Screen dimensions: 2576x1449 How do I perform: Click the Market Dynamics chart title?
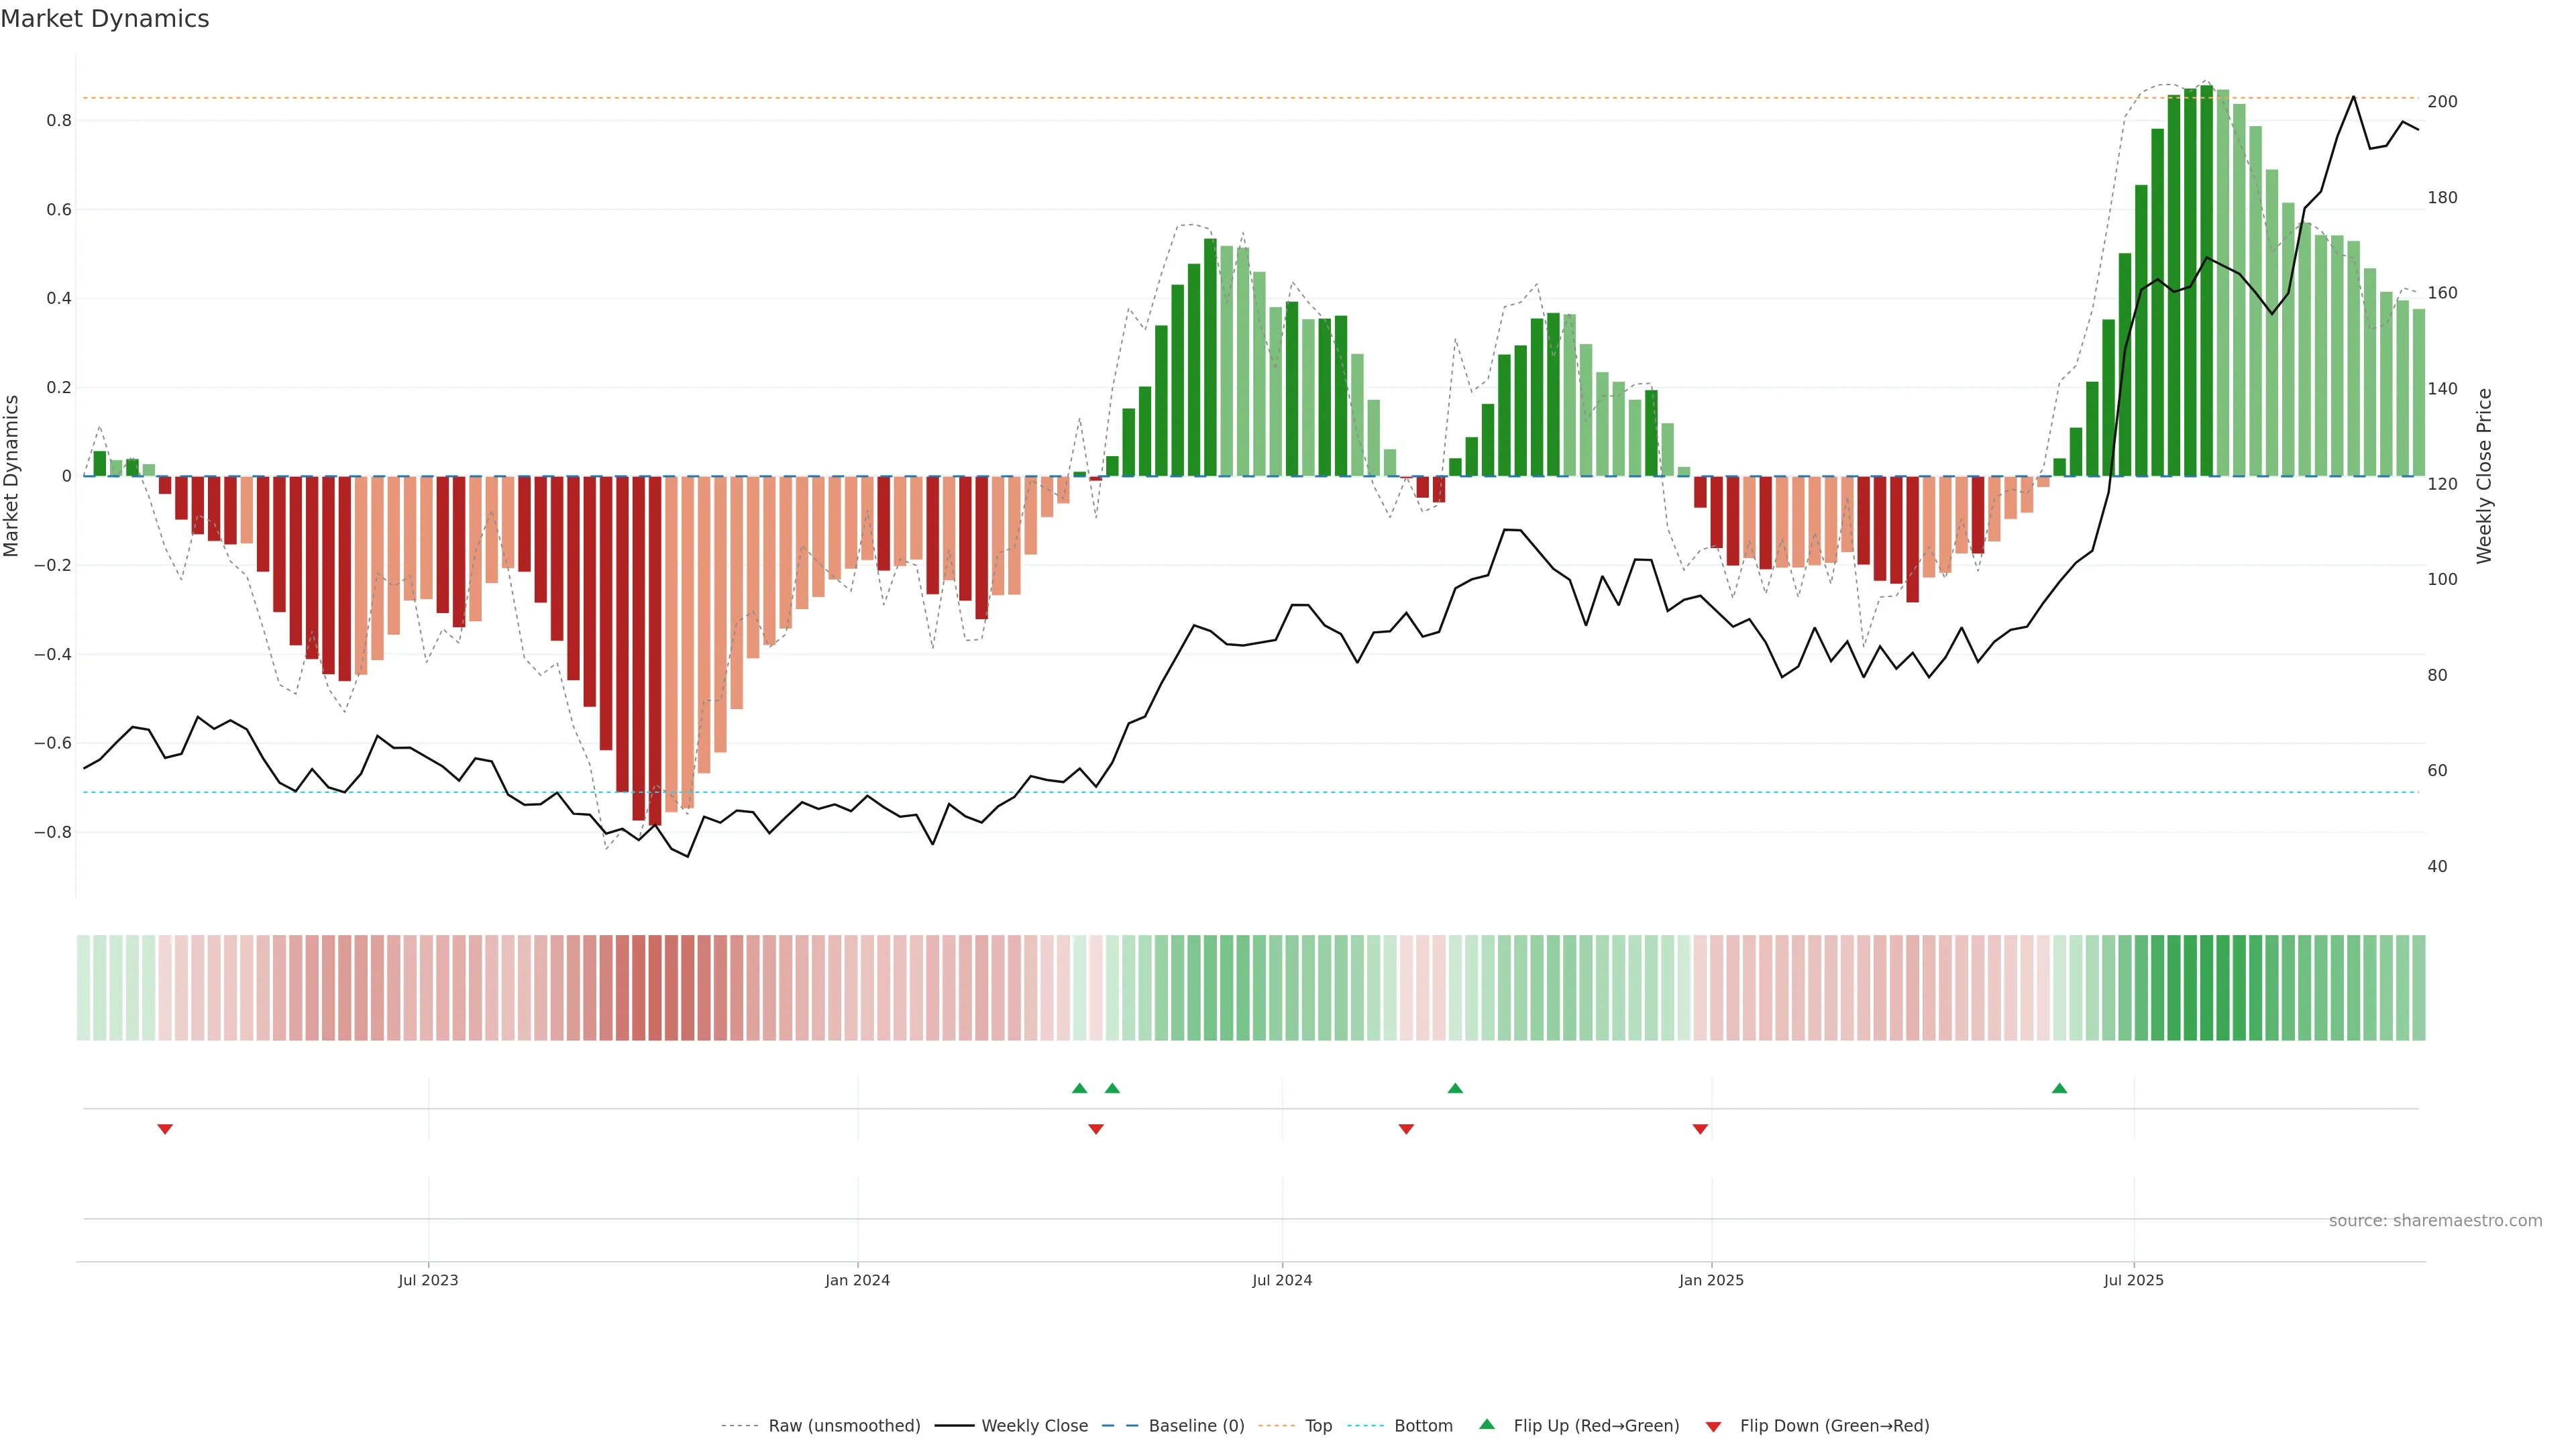point(105,19)
